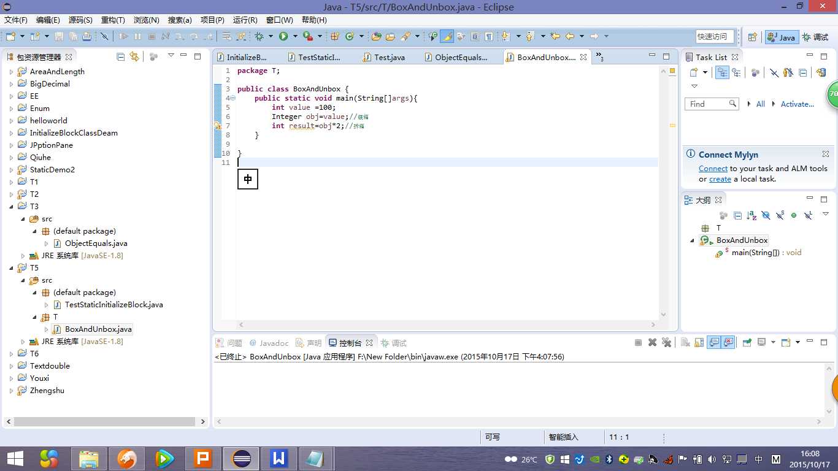Click the Run Last Tool external tools icon
The image size is (838, 471).
point(308,36)
